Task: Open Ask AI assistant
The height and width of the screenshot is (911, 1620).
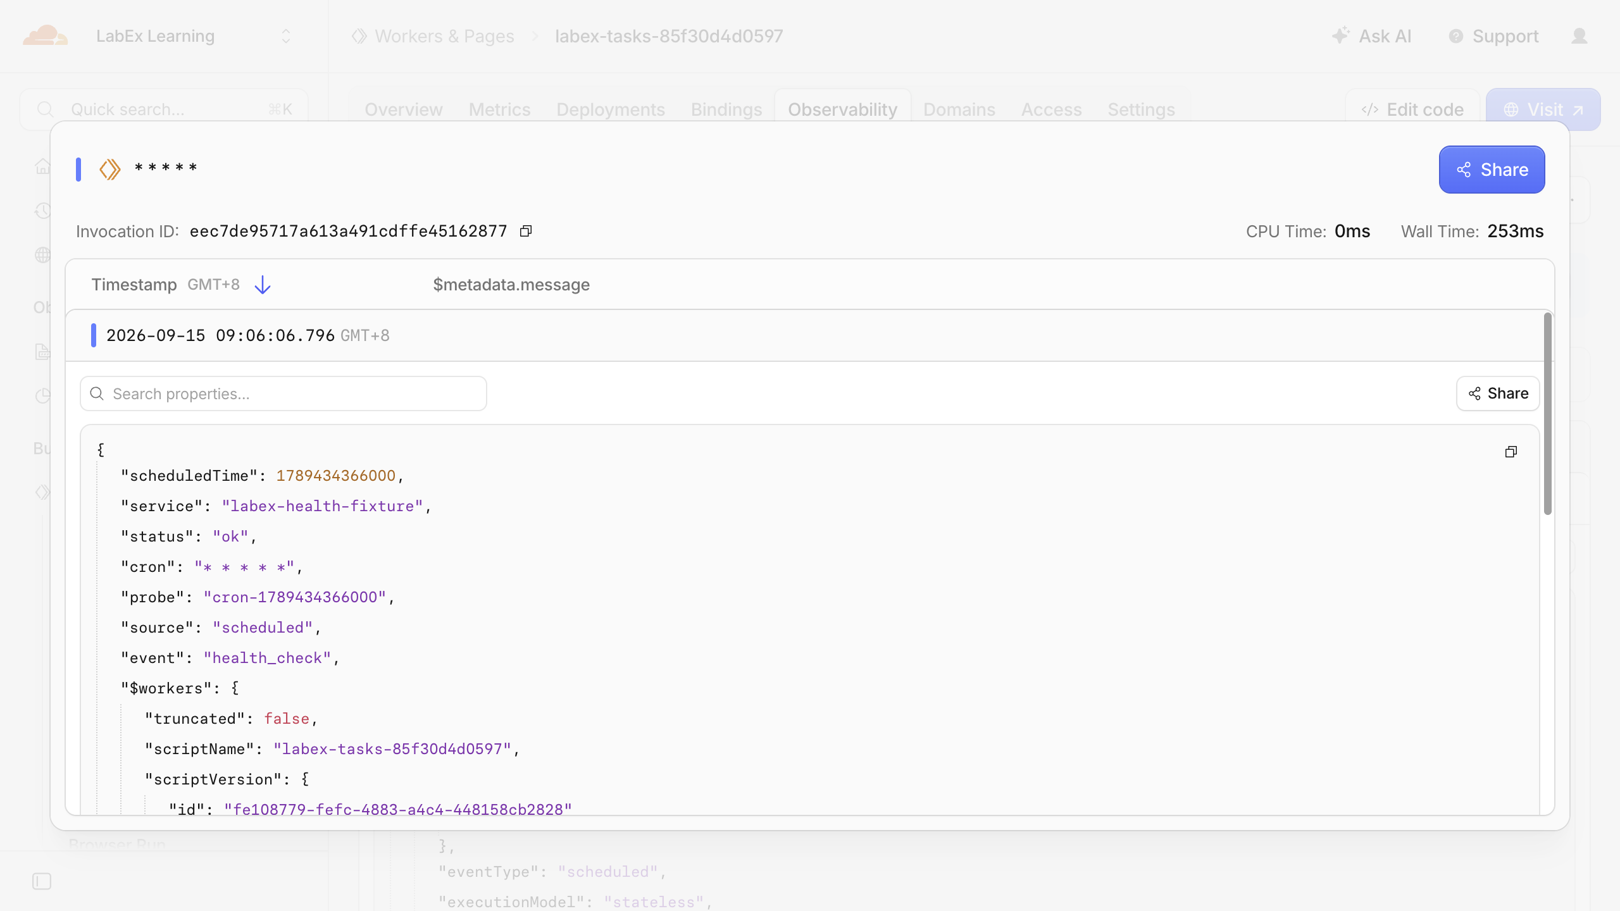Action: coord(1371,36)
